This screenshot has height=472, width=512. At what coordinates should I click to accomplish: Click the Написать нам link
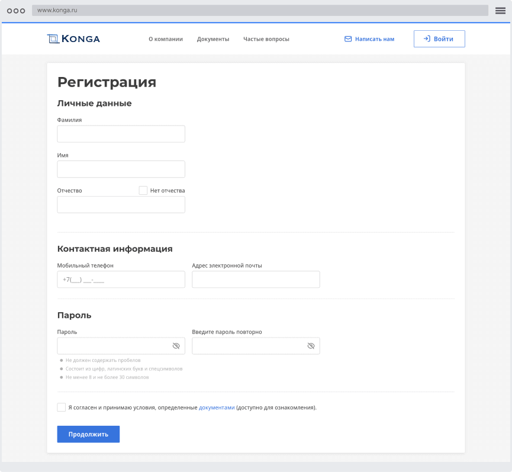pyautogui.click(x=375, y=39)
